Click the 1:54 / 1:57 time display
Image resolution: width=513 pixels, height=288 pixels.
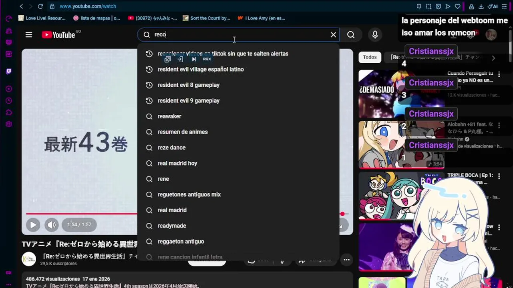79,225
